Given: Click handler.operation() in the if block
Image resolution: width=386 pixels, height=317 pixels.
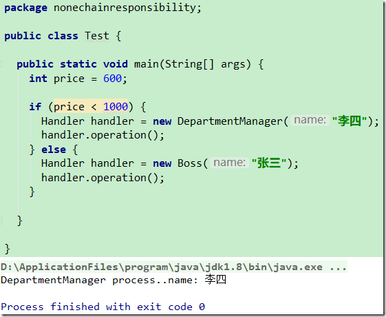Looking at the screenshot, I should click(x=100, y=135).
